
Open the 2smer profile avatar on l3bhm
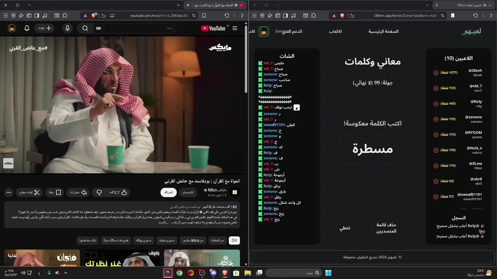264,31
